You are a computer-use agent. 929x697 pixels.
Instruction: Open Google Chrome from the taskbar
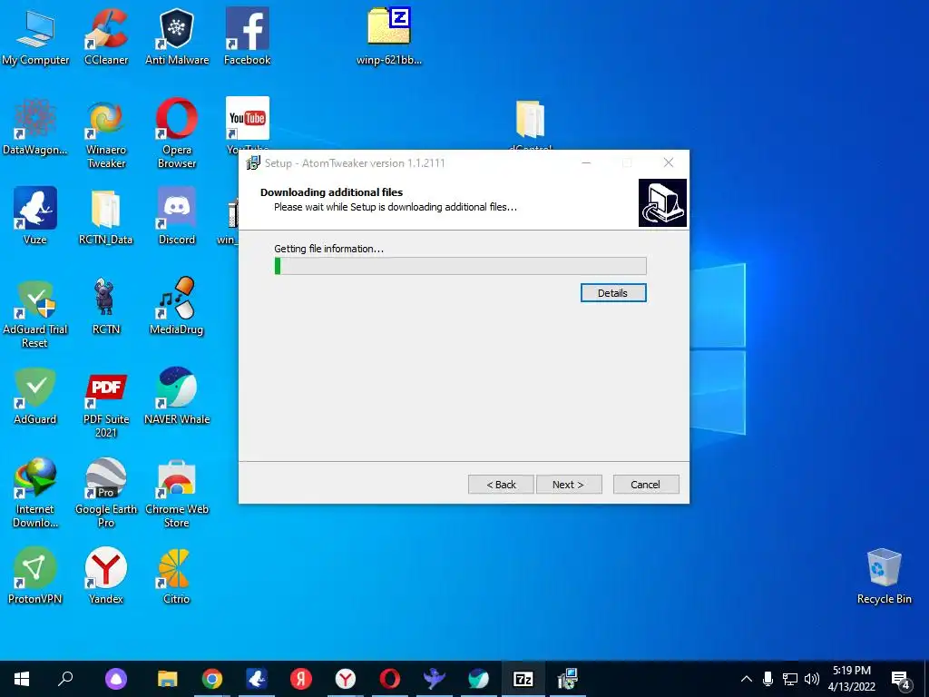[212, 679]
